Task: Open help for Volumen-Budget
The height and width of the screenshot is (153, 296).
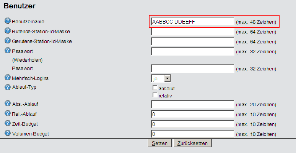Action: click(7, 134)
